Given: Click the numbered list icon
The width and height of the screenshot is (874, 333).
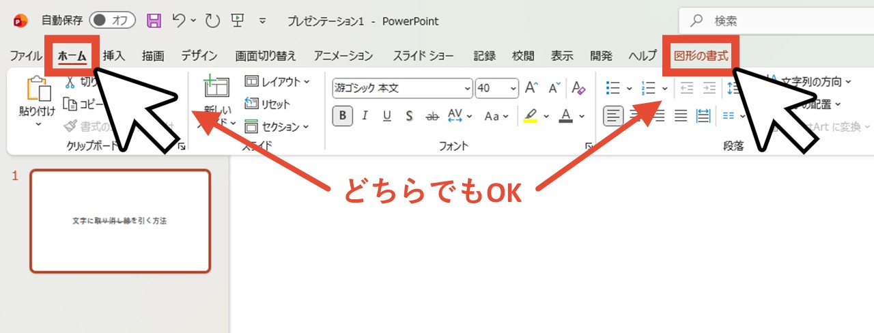Looking at the screenshot, I should point(649,87).
